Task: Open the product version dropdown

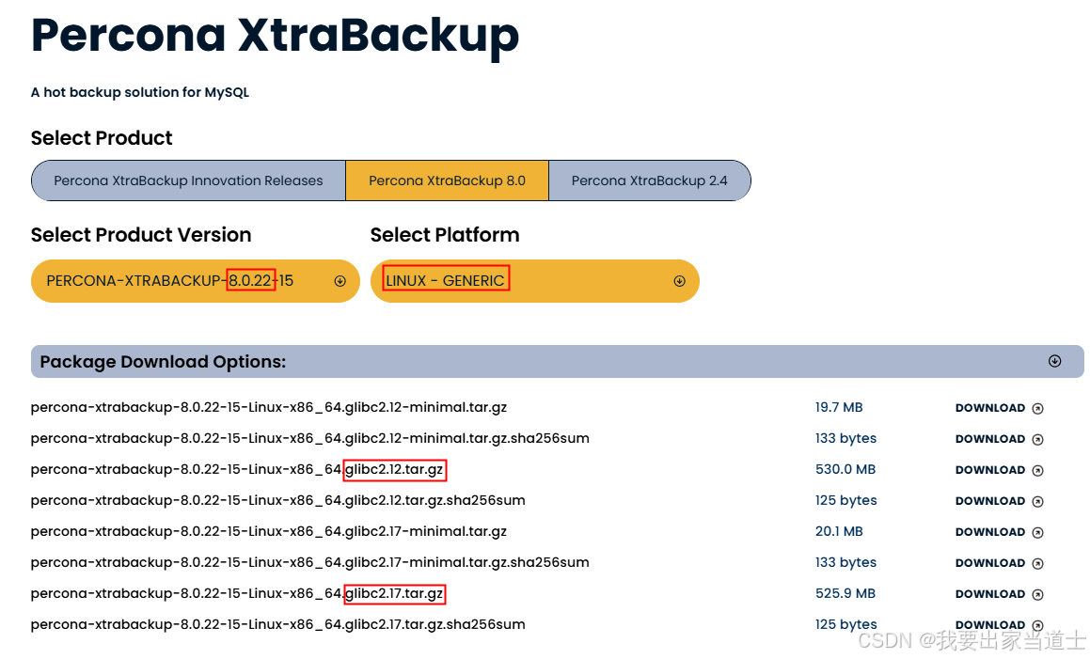Action: pos(340,280)
